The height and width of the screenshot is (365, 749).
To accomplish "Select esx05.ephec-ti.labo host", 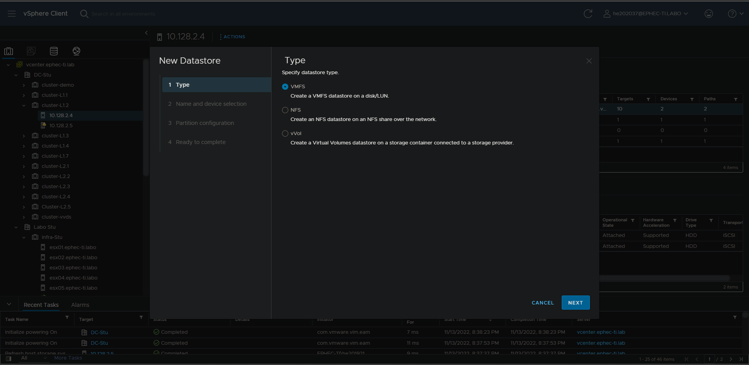I will coord(73,288).
